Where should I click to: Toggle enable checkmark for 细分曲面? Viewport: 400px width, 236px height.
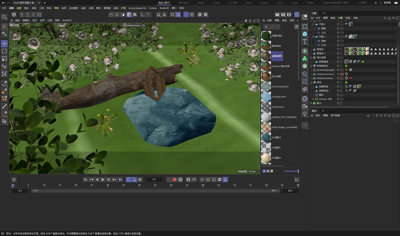click(343, 57)
